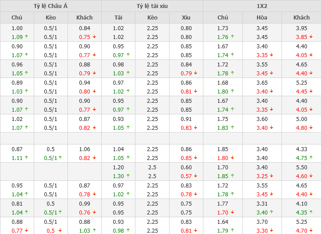Image resolution: width=321 pixels, height=234 pixels.
Task: Click the red down arrow beside 3.25
Action: pos(271,175)
